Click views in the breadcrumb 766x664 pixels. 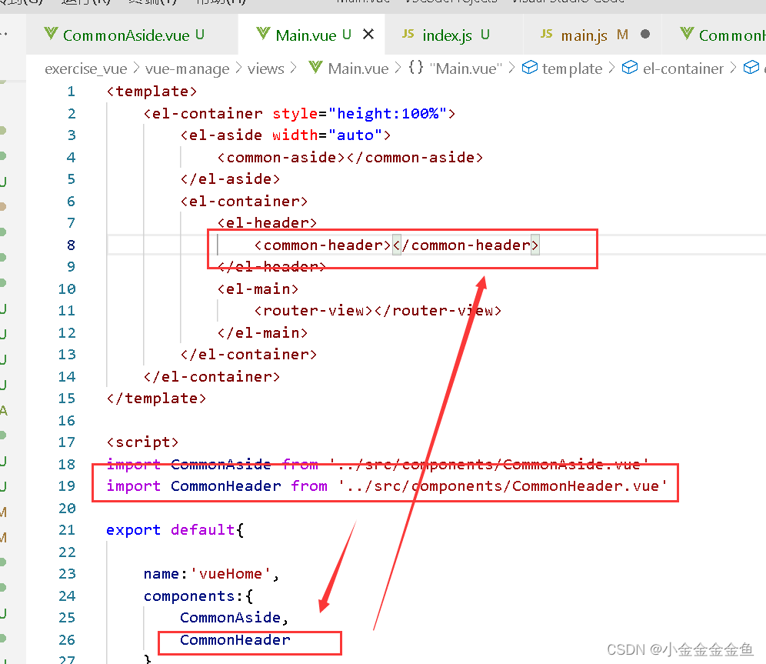point(266,68)
